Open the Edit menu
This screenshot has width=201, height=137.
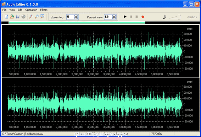point(20,10)
